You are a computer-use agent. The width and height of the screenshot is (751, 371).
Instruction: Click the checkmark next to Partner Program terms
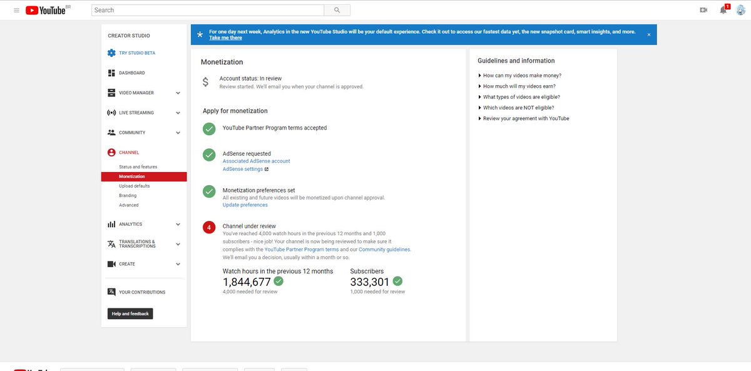[209, 129]
